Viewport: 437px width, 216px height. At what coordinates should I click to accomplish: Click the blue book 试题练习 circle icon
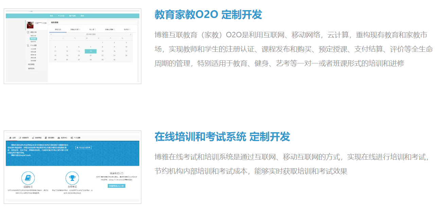click(x=28, y=178)
